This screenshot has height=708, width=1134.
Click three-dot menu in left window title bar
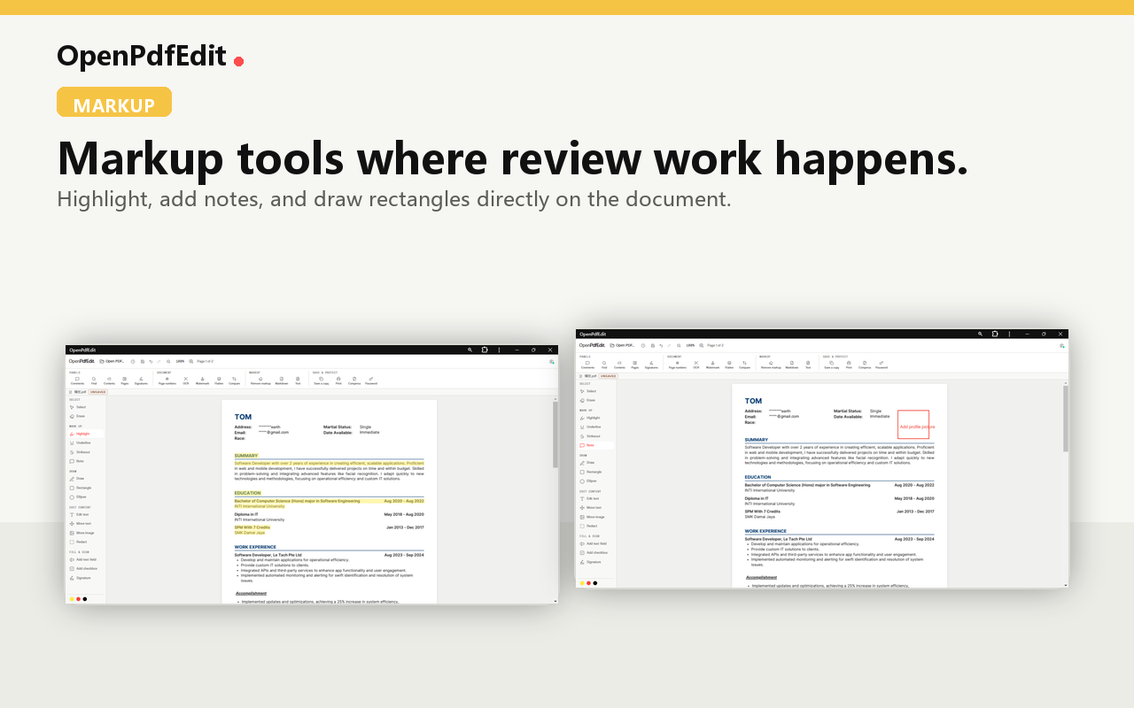point(499,350)
